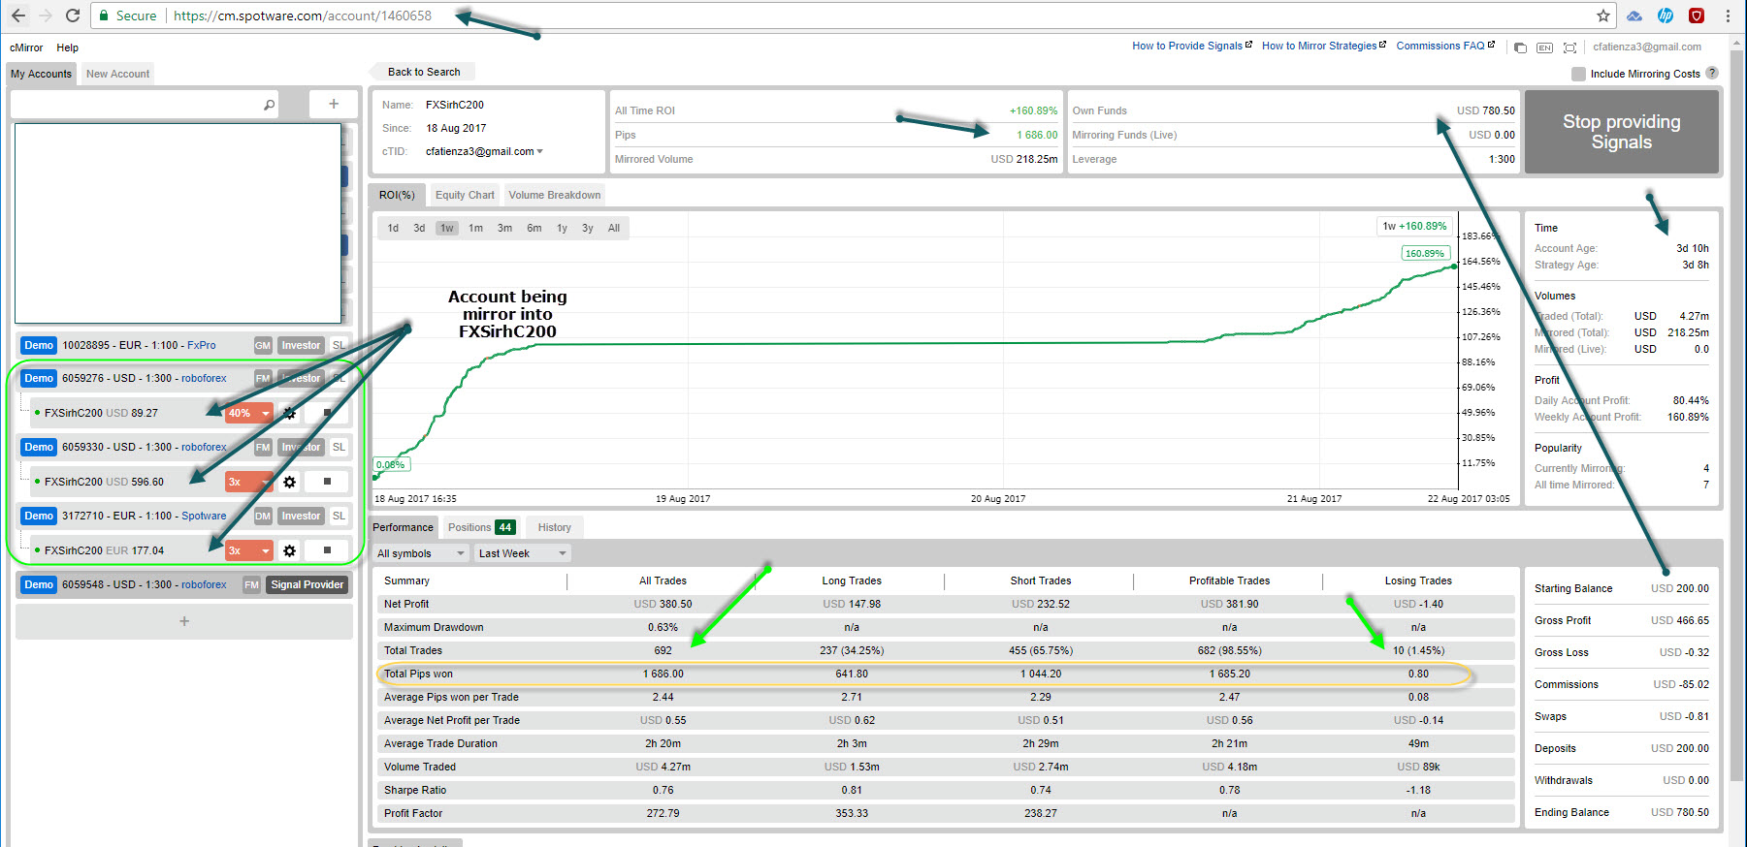Select the 3d chart range
Image resolution: width=1747 pixels, height=847 pixels.
(x=419, y=228)
